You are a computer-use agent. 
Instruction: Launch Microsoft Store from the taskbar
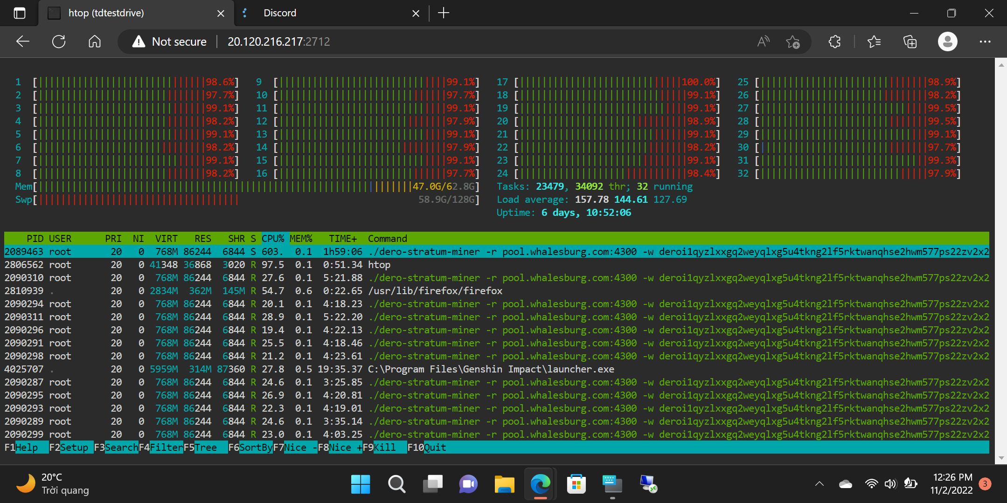[576, 484]
